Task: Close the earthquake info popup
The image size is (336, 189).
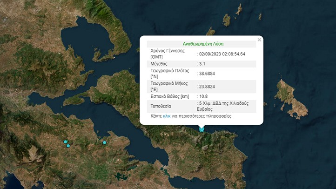Action: click(259, 40)
